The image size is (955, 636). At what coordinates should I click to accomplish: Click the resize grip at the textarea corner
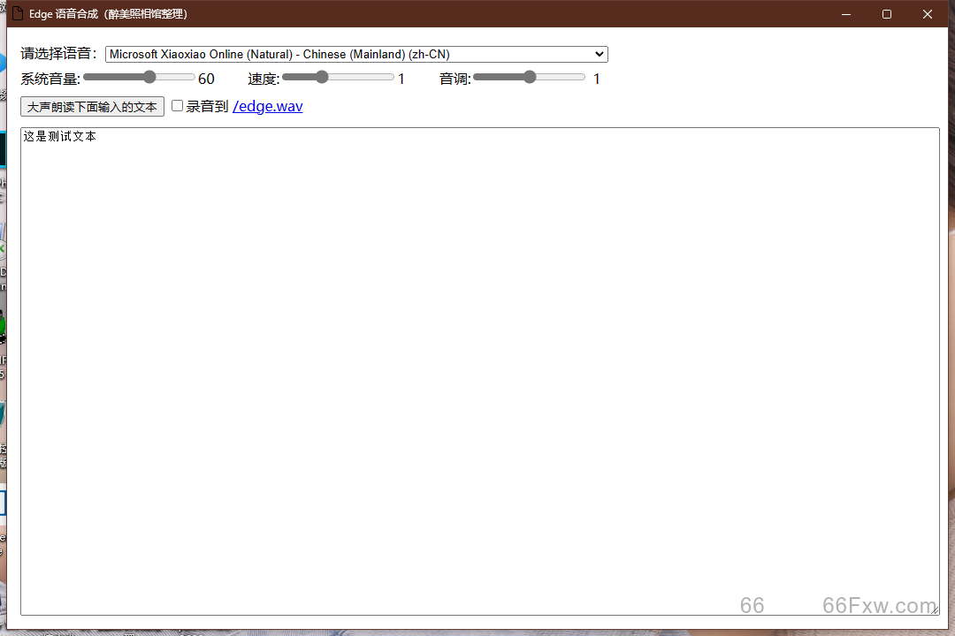pos(936,609)
